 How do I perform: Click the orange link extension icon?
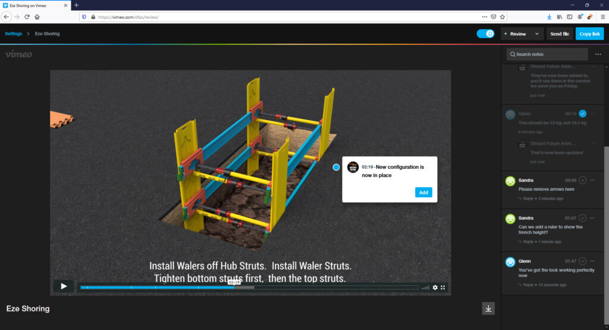[590, 17]
